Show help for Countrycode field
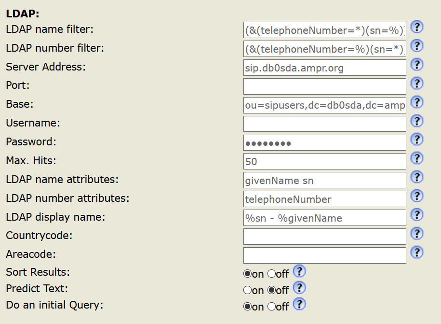Image resolution: width=441 pixels, height=324 pixels. pyautogui.click(x=416, y=234)
